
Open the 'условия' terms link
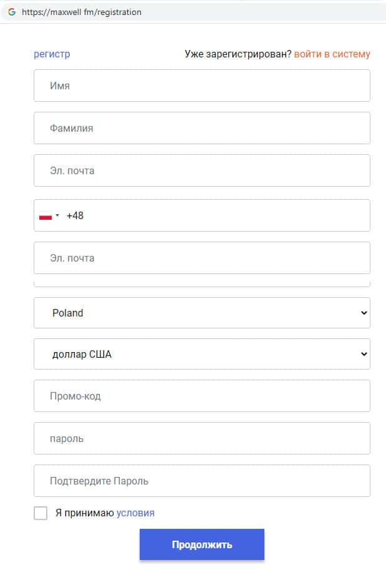tap(135, 513)
